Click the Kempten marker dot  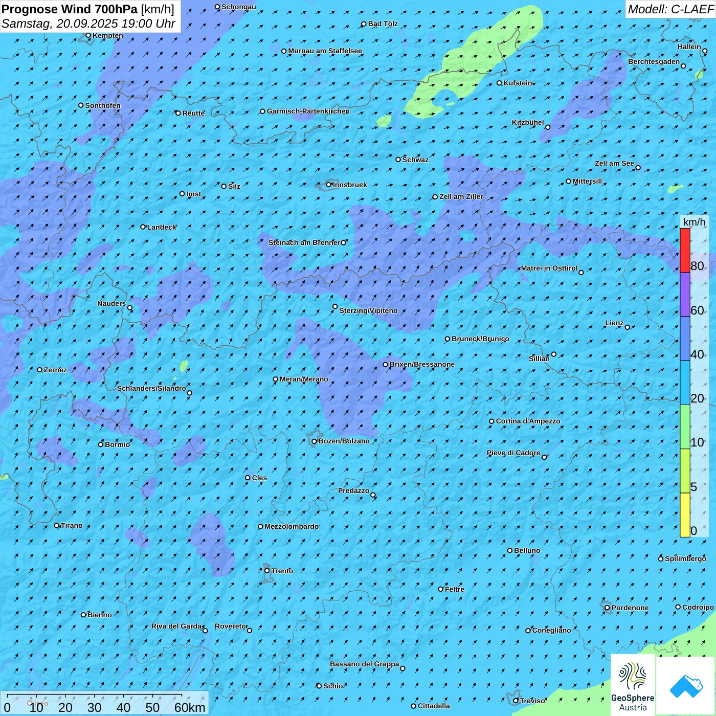click(88, 36)
